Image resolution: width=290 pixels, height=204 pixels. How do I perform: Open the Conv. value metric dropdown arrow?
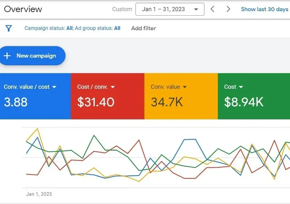[184, 87]
